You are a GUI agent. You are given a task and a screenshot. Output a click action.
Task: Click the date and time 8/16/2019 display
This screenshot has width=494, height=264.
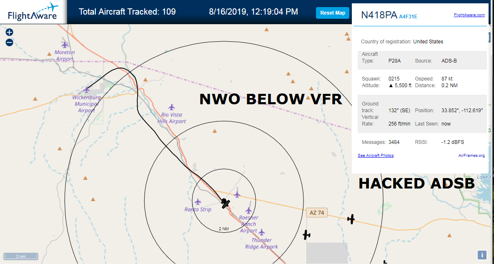(253, 12)
